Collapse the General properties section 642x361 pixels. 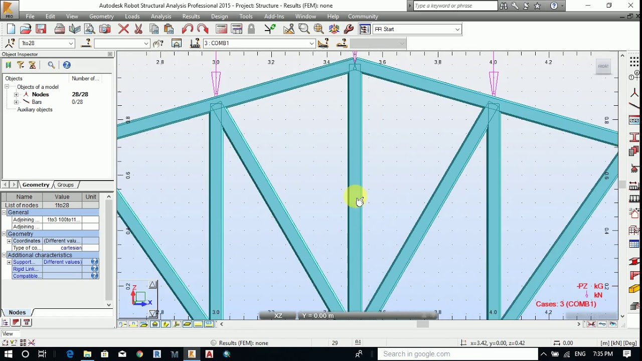4,213
